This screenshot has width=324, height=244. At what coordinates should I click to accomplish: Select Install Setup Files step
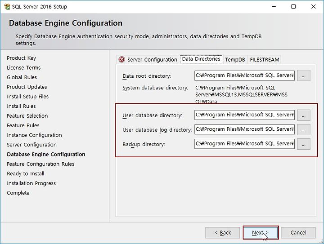[x=27, y=97]
